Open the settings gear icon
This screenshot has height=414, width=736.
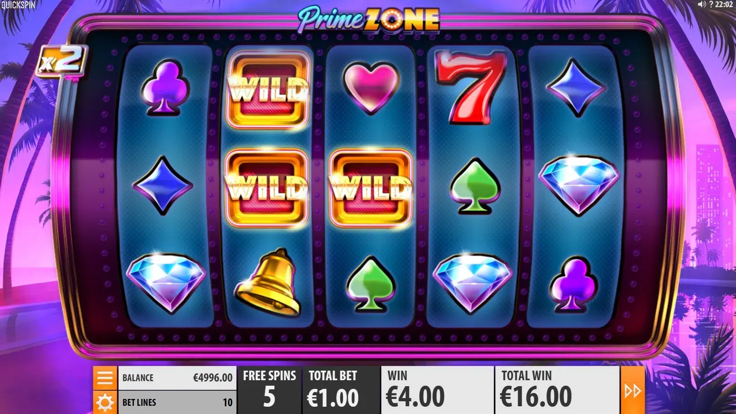pos(105,403)
